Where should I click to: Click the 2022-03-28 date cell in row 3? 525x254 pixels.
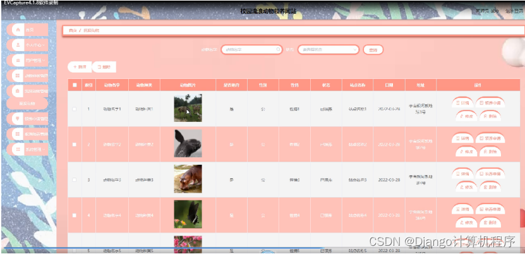389,179
